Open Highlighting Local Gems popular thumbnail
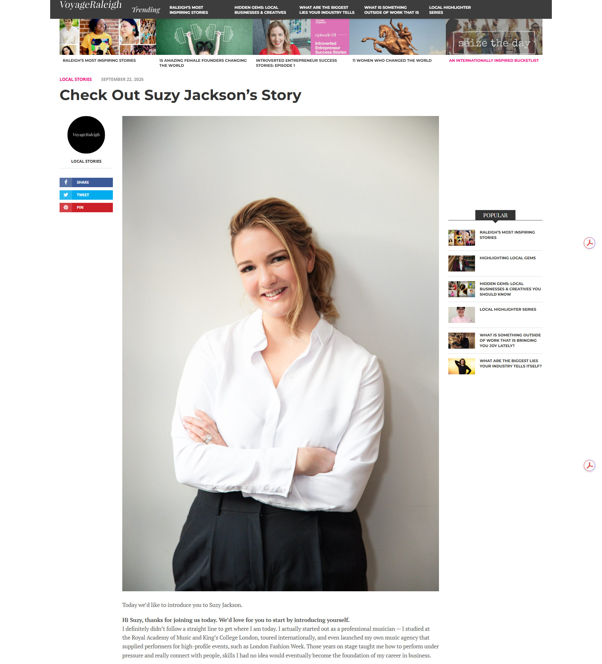Screen dimensions: 602x664 point(462,263)
